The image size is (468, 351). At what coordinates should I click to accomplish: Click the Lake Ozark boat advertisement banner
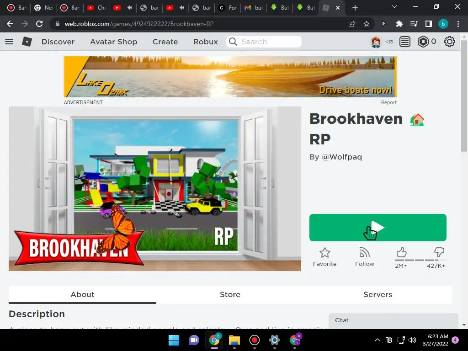click(x=230, y=77)
